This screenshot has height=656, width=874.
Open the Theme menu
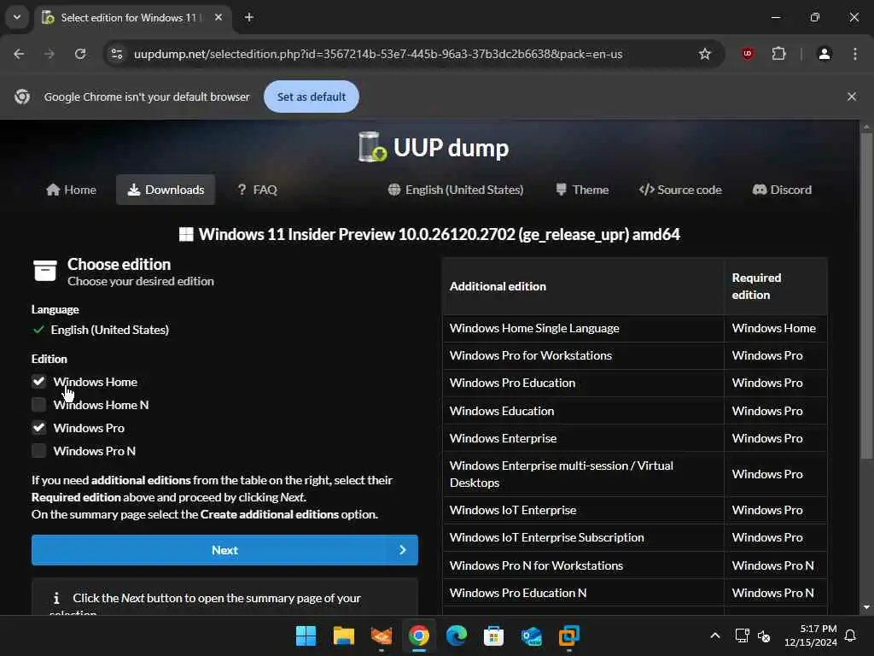coord(582,190)
